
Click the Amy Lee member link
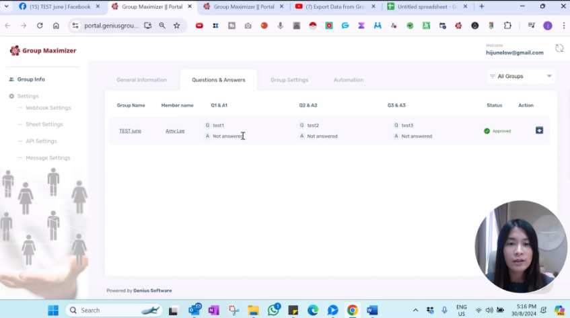[175, 130]
